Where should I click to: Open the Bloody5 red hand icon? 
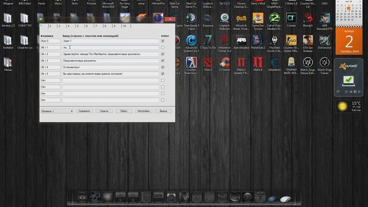point(308,20)
